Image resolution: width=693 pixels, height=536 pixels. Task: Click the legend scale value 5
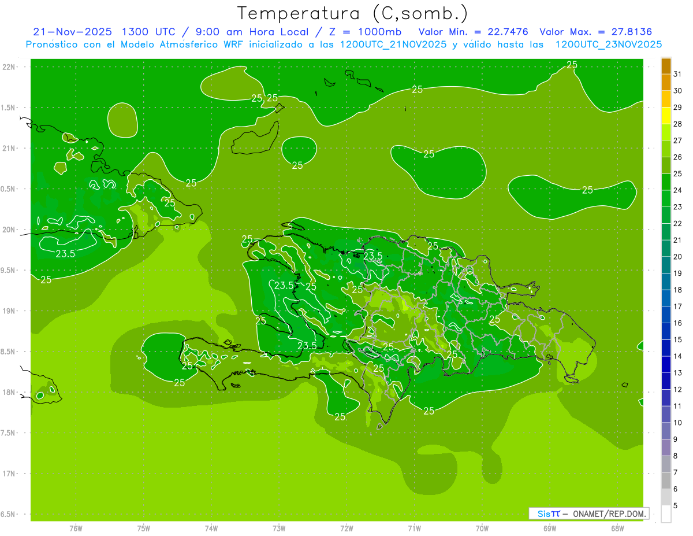(676, 506)
